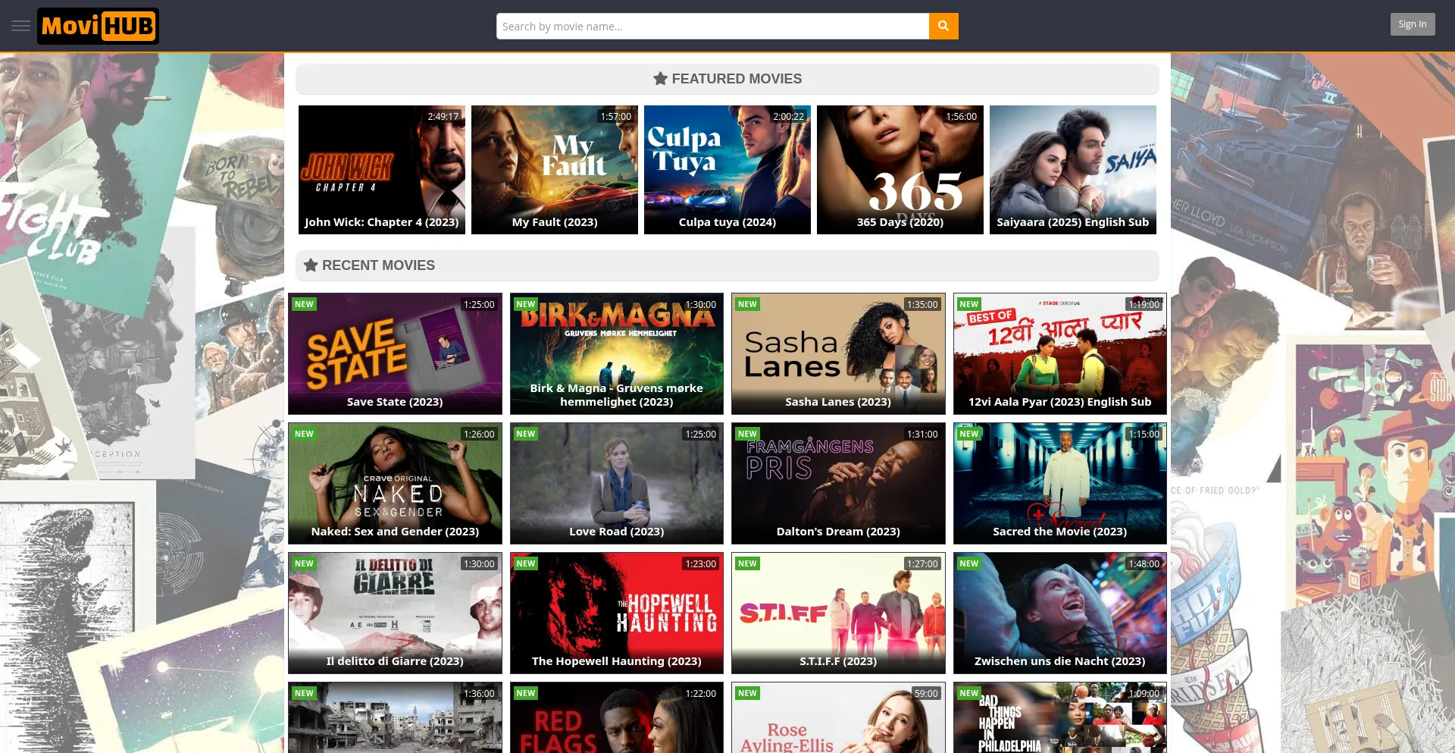Click NEW badge on Love Road card
The image size is (1455, 753).
[x=526, y=434]
